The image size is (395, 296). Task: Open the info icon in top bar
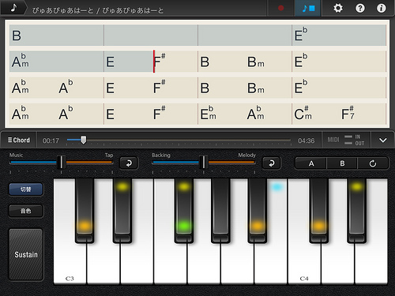tap(381, 8)
